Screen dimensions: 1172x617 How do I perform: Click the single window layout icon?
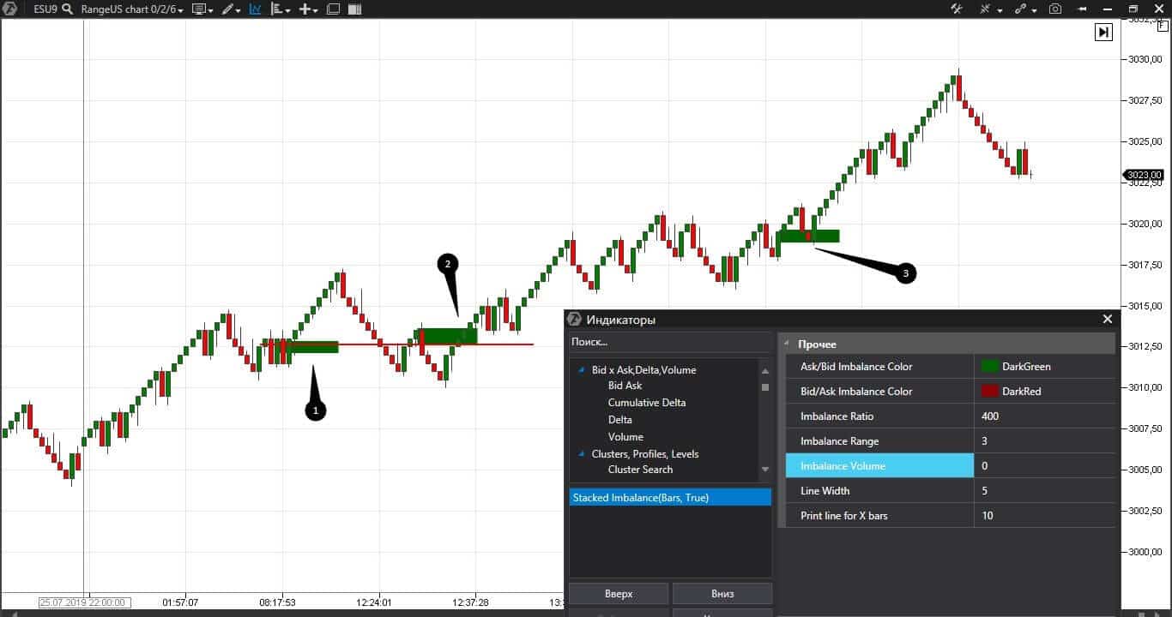333,9
